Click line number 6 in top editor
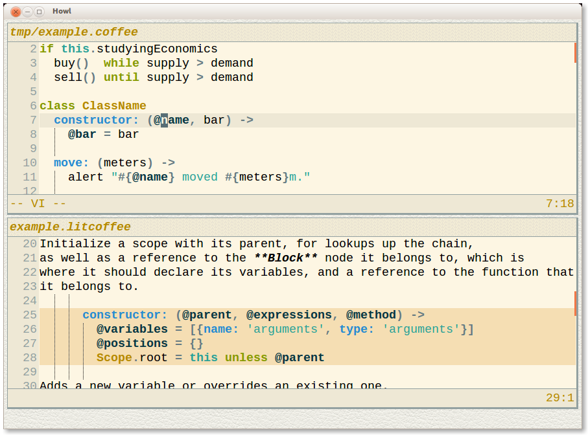The height and width of the screenshot is (435, 588). [33, 106]
